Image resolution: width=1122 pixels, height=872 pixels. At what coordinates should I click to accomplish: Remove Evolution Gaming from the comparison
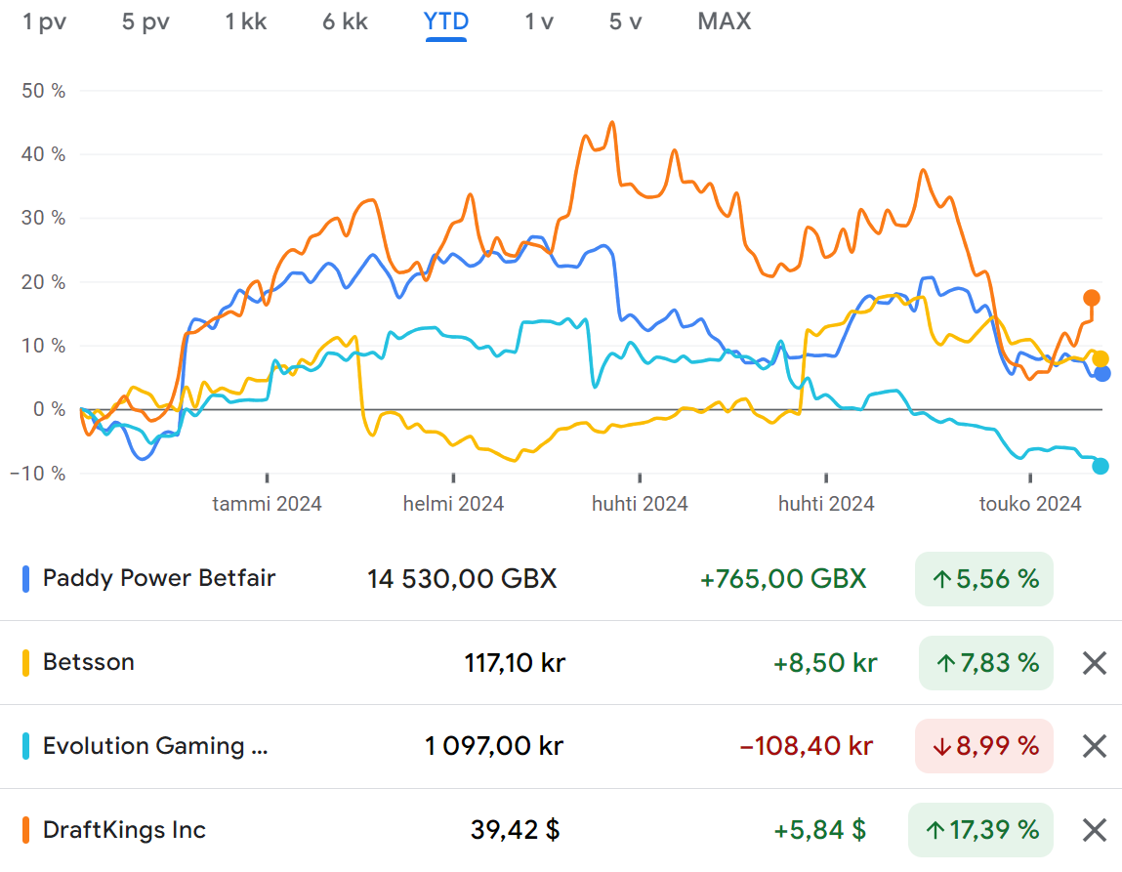(x=1095, y=746)
